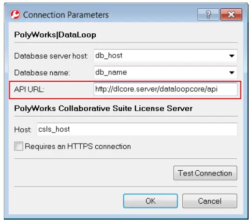
Task: Click the red PolyWorks wrench icon
Action: 15,15
